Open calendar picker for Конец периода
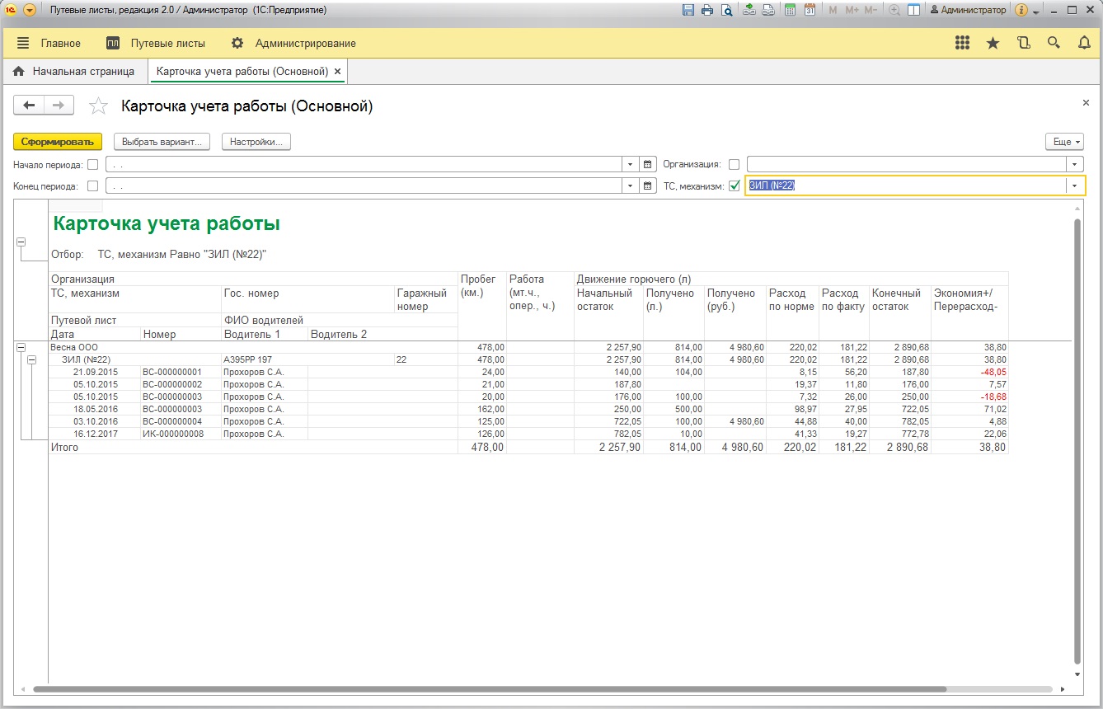This screenshot has height=709, width=1103. click(x=647, y=186)
